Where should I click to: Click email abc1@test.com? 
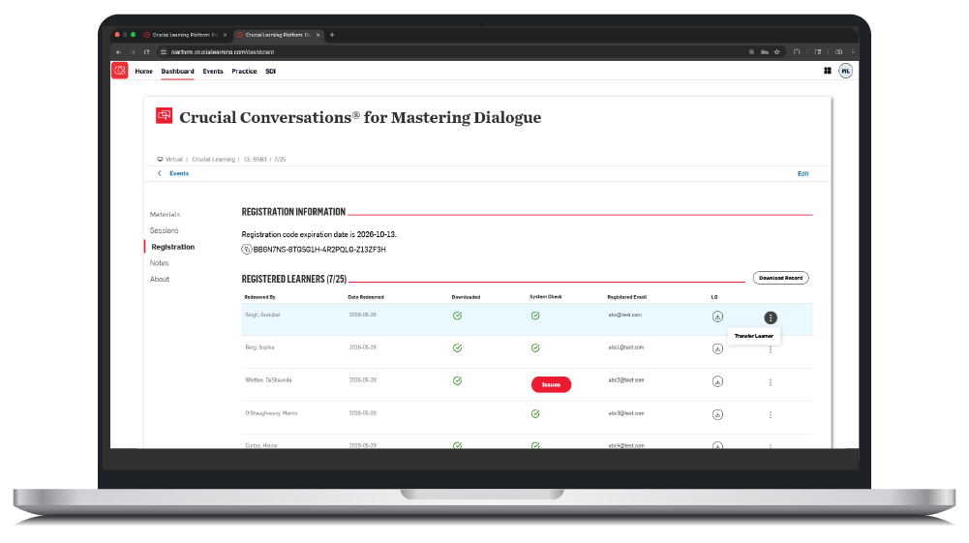(x=626, y=347)
